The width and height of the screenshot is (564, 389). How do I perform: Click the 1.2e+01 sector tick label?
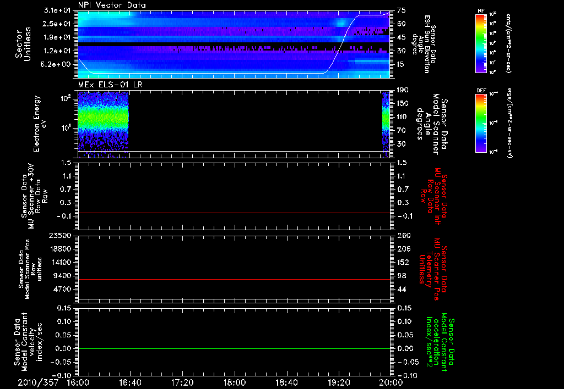[57, 51]
